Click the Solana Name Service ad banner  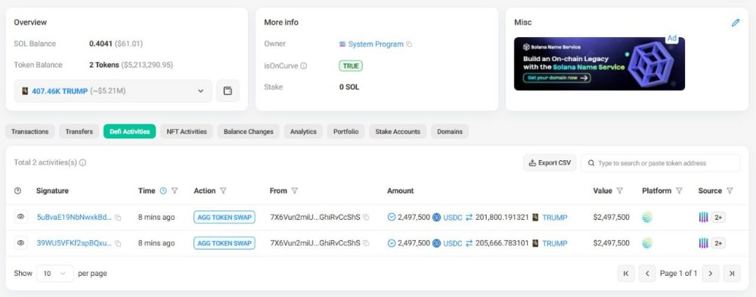pyautogui.click(x=600, y=63)
